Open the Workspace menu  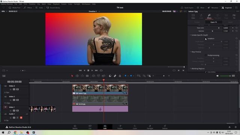tap(86, 4)
